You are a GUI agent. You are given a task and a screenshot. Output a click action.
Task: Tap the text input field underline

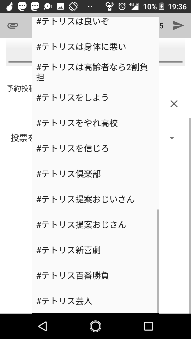click(171, 62)
